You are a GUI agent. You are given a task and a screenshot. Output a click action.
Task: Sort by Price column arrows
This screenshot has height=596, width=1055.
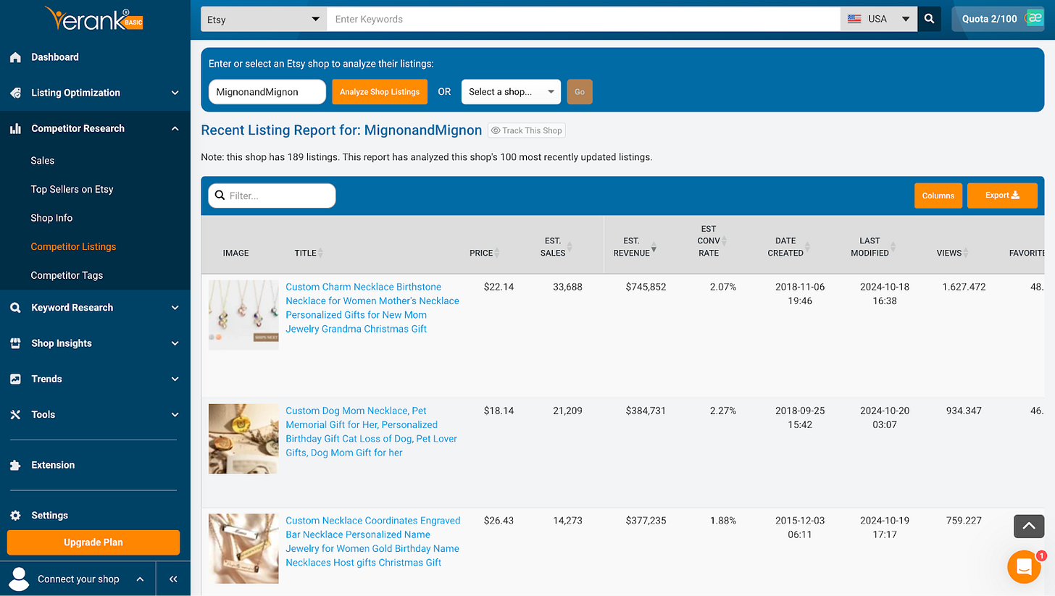(x=497, y=253)
